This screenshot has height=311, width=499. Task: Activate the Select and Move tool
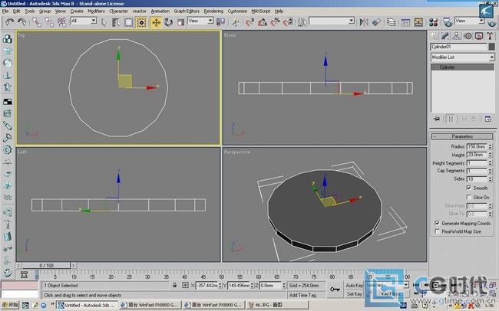point(156,22)
